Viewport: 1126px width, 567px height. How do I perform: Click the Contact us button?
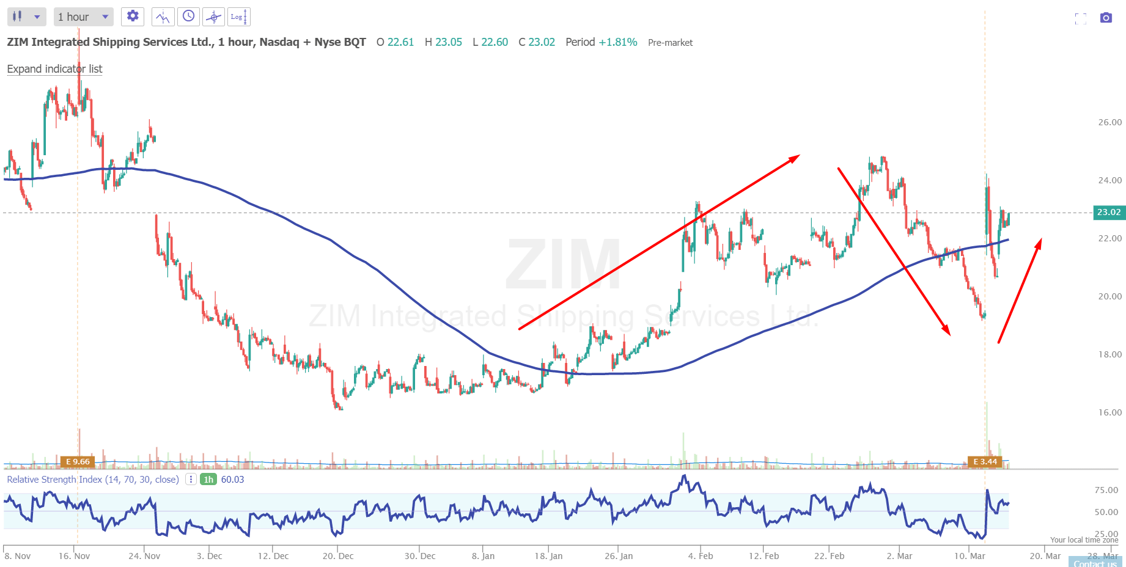[x=1095, y=563]
